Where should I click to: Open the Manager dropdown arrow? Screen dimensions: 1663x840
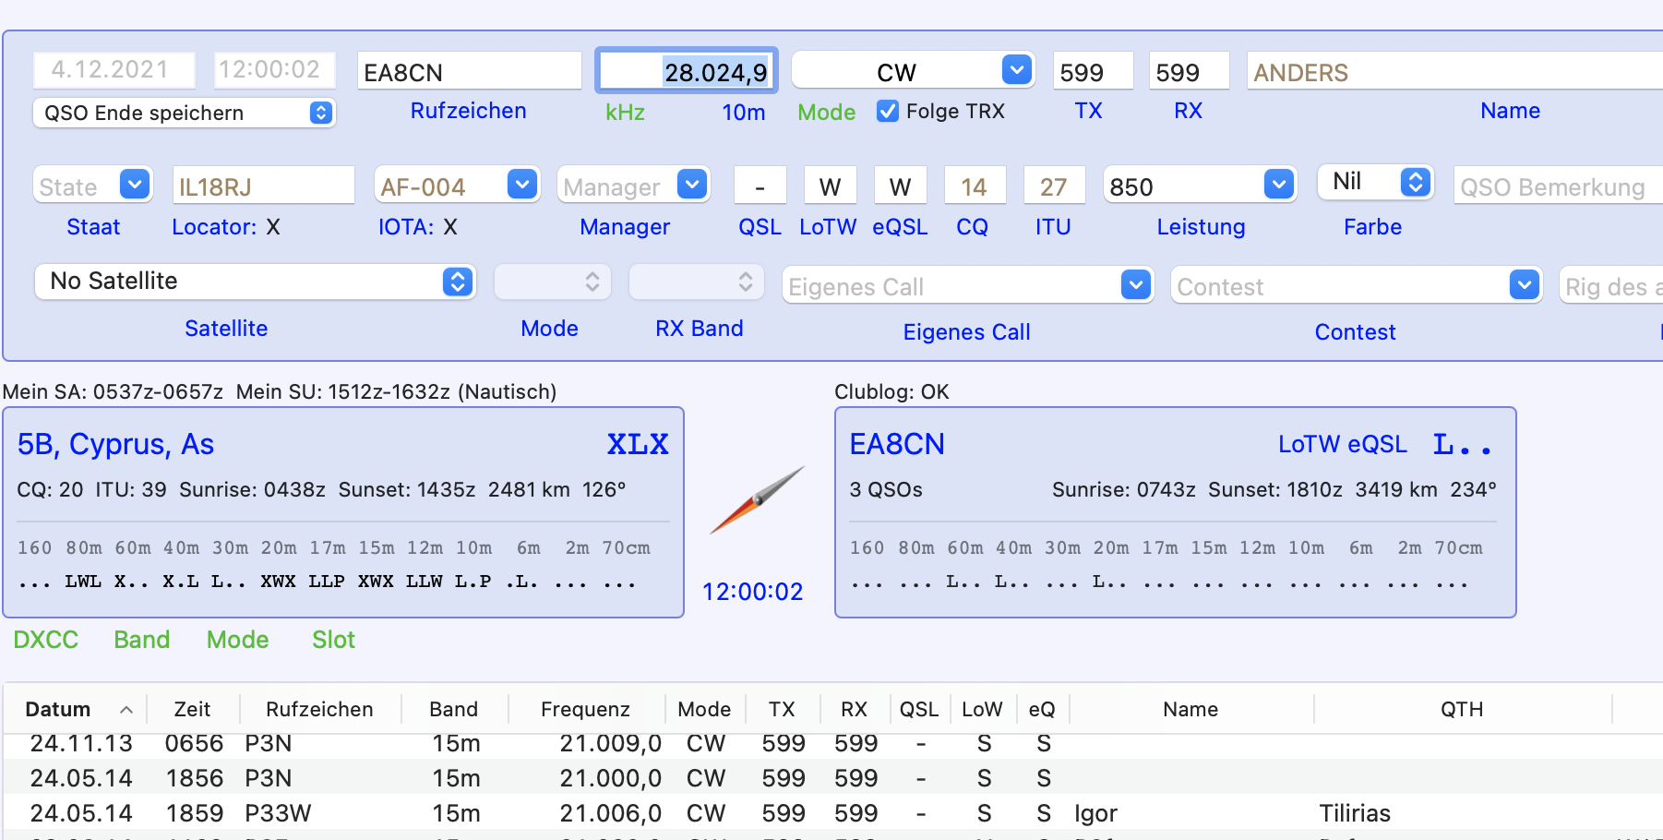pyautogui.click(x=692, y=186)
